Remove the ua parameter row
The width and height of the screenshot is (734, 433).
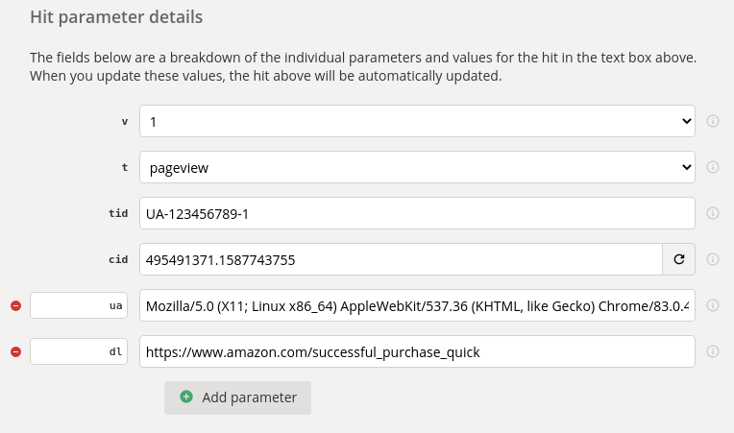[x=15, y=305]
